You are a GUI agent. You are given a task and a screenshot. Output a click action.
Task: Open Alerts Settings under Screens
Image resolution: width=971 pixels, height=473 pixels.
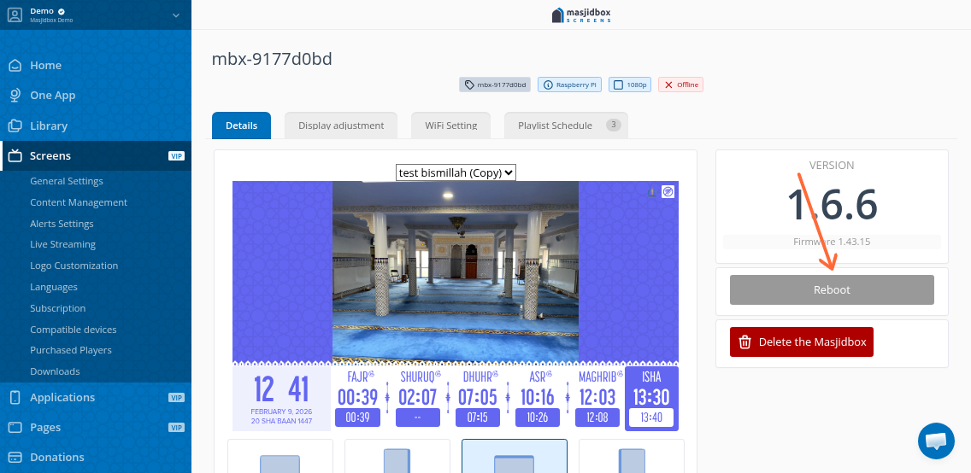tap(62, 224)
